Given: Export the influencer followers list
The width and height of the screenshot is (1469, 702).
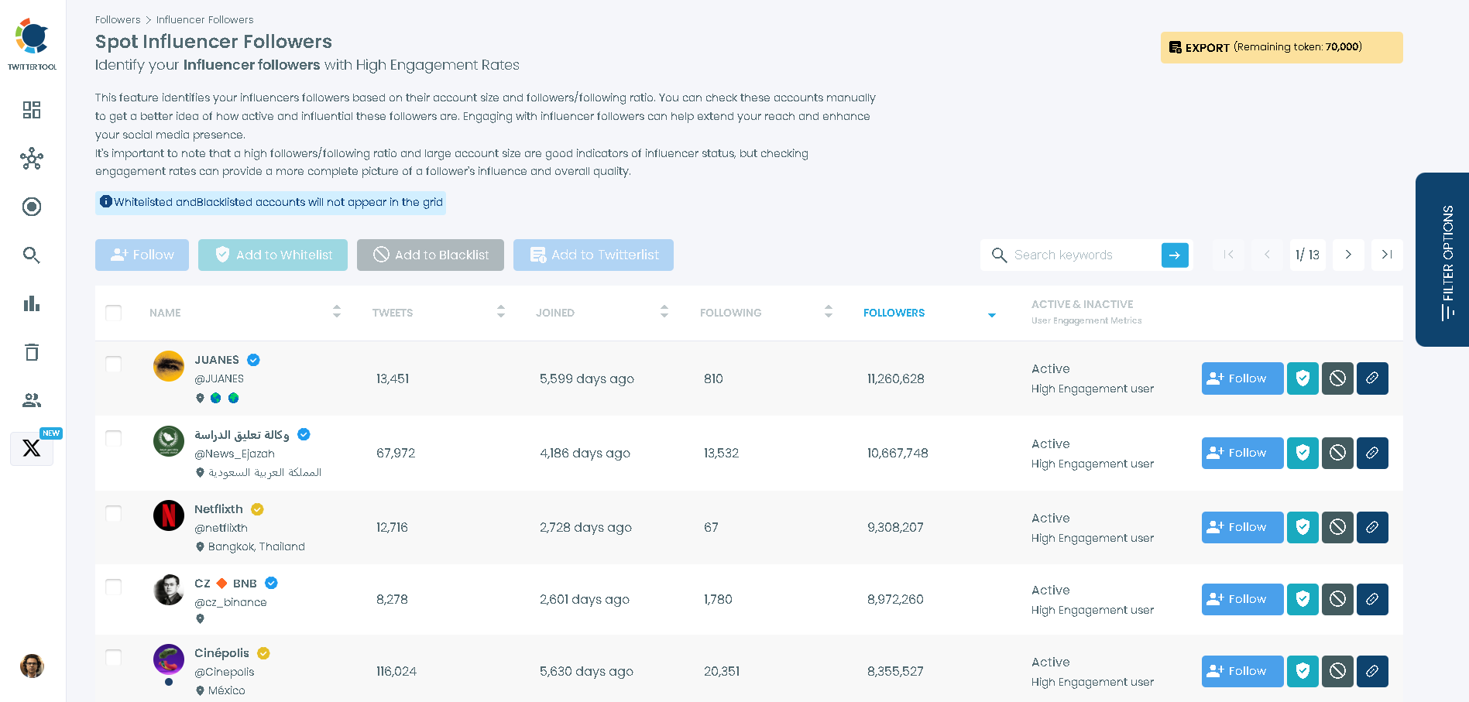Looking at the screenshot, I should [x=1282, y=47].
